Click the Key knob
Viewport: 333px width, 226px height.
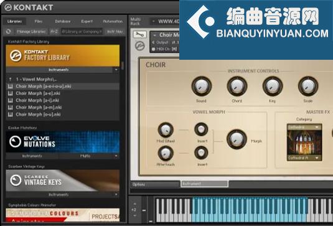(x=273, y=87)
